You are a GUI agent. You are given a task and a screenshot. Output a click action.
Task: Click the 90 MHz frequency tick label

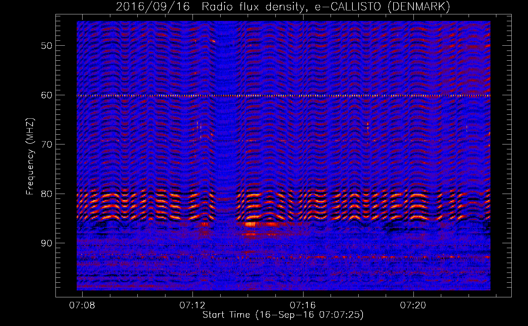pyautogui.click(x=46, y=243)
